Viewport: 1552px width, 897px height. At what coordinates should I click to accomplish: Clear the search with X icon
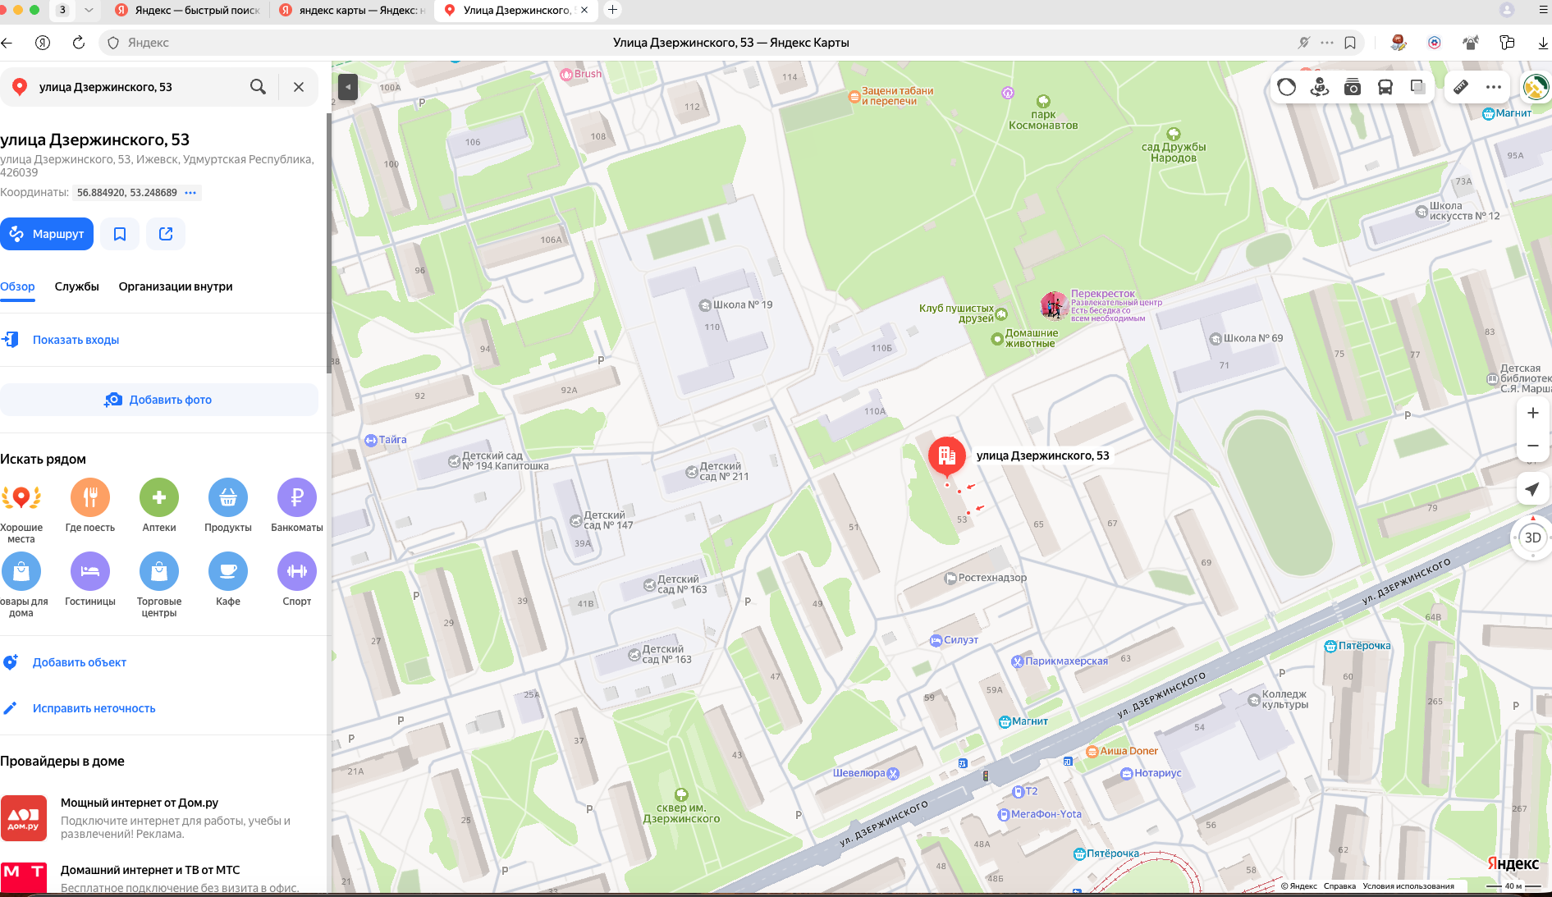pyautogui.click(x=299, y=87)
